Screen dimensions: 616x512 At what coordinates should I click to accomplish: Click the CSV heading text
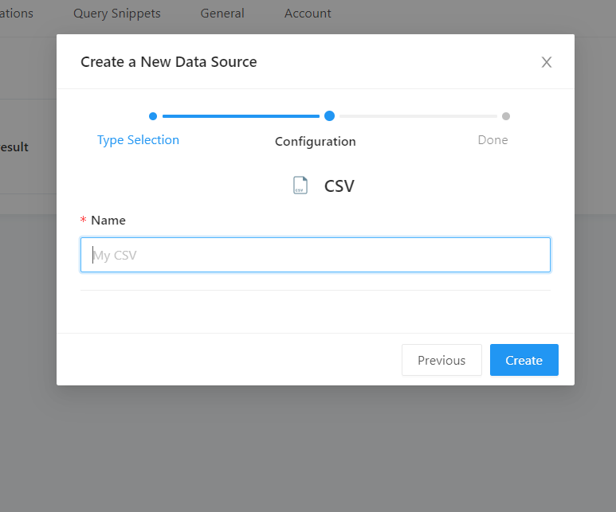pos(339,186)
